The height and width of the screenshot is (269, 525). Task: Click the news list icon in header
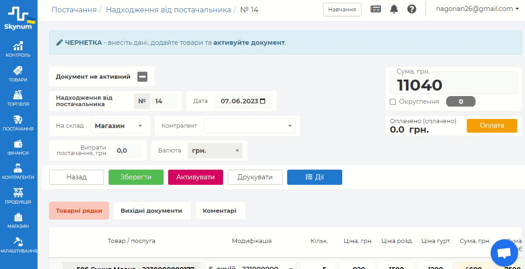pos(376,9)
